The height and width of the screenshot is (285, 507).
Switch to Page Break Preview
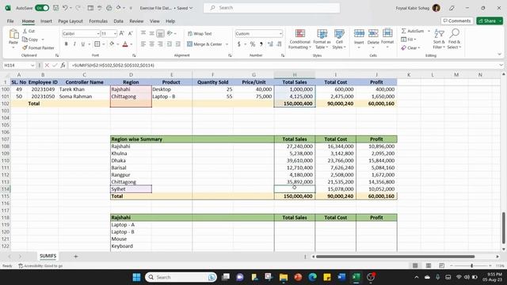pos(442,266)
